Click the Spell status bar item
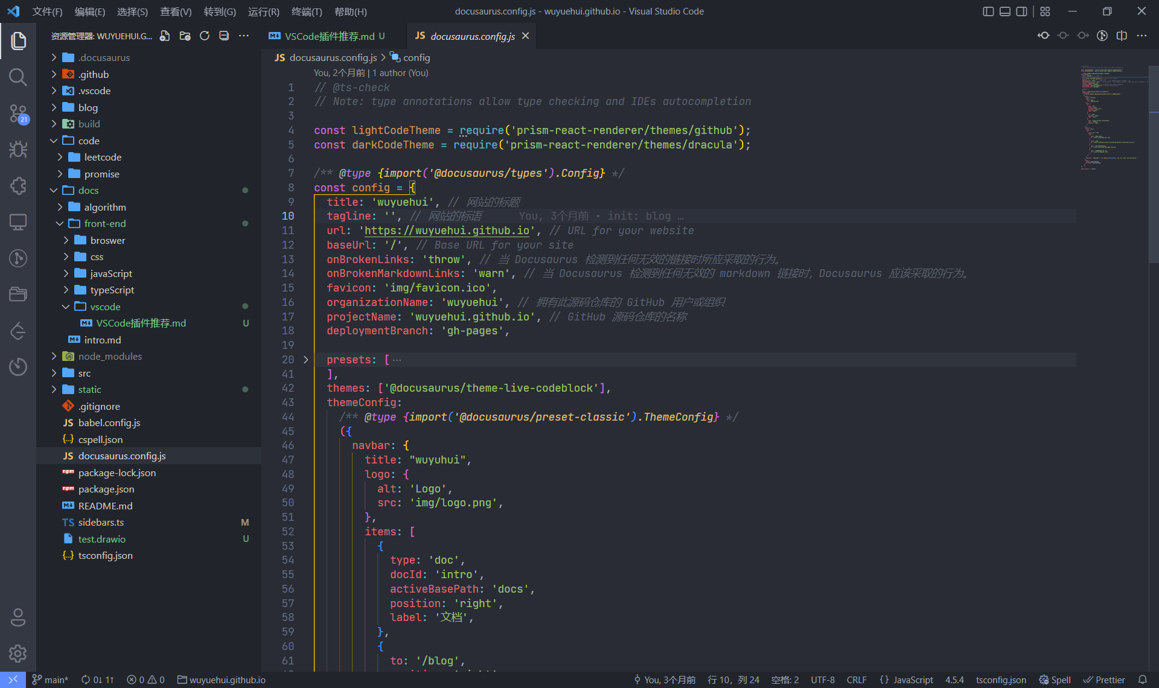 click(x=1055, y=680)
